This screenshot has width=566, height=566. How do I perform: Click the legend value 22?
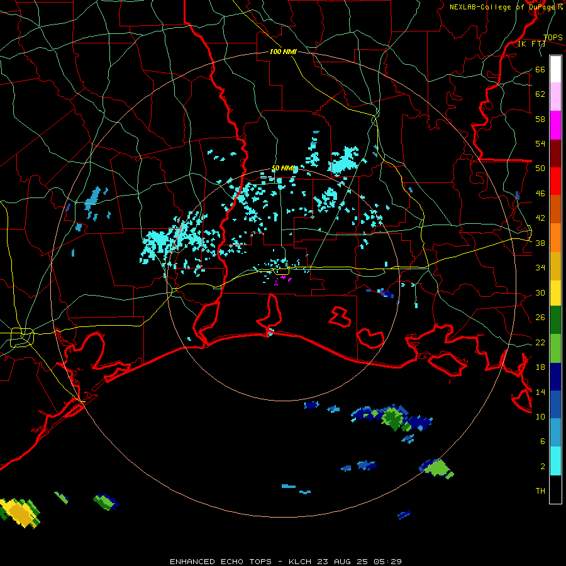pyautogui.click(x=540, y=342)
